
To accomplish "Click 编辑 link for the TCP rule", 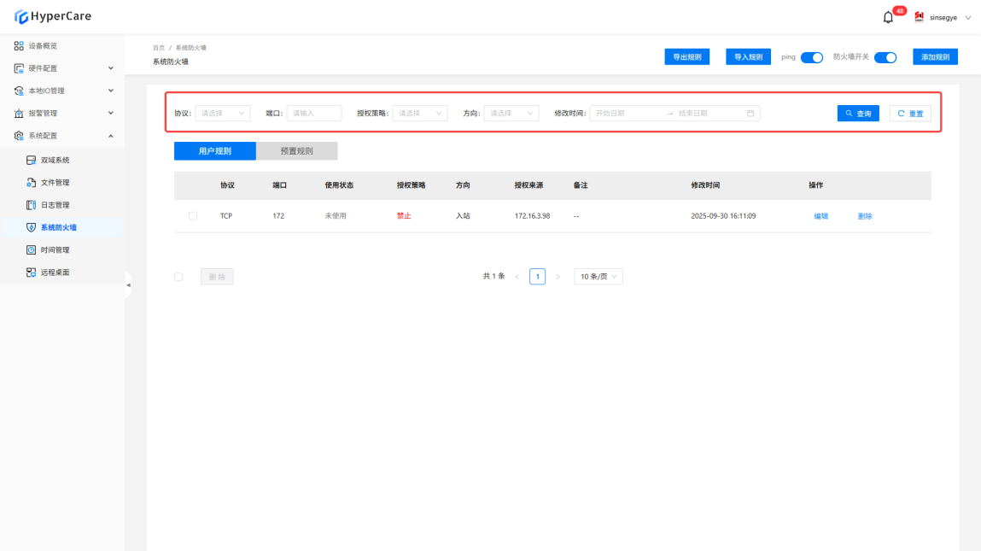I will 820,216.
